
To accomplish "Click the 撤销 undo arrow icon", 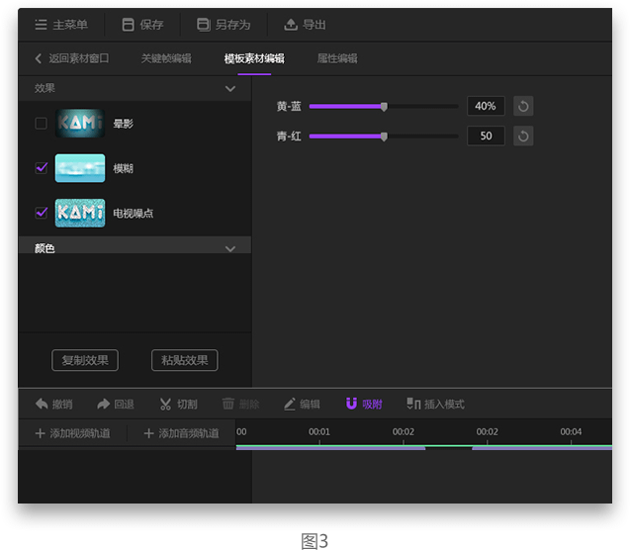I will 42,404.
